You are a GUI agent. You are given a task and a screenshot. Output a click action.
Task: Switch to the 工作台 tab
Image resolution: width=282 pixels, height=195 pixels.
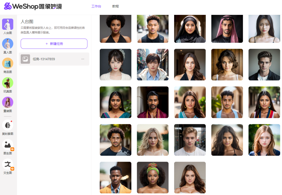[x=96, y=6]
